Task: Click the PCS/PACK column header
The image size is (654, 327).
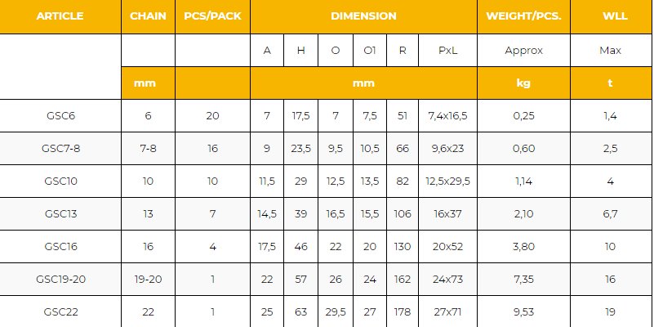Action: click(212, 16)
